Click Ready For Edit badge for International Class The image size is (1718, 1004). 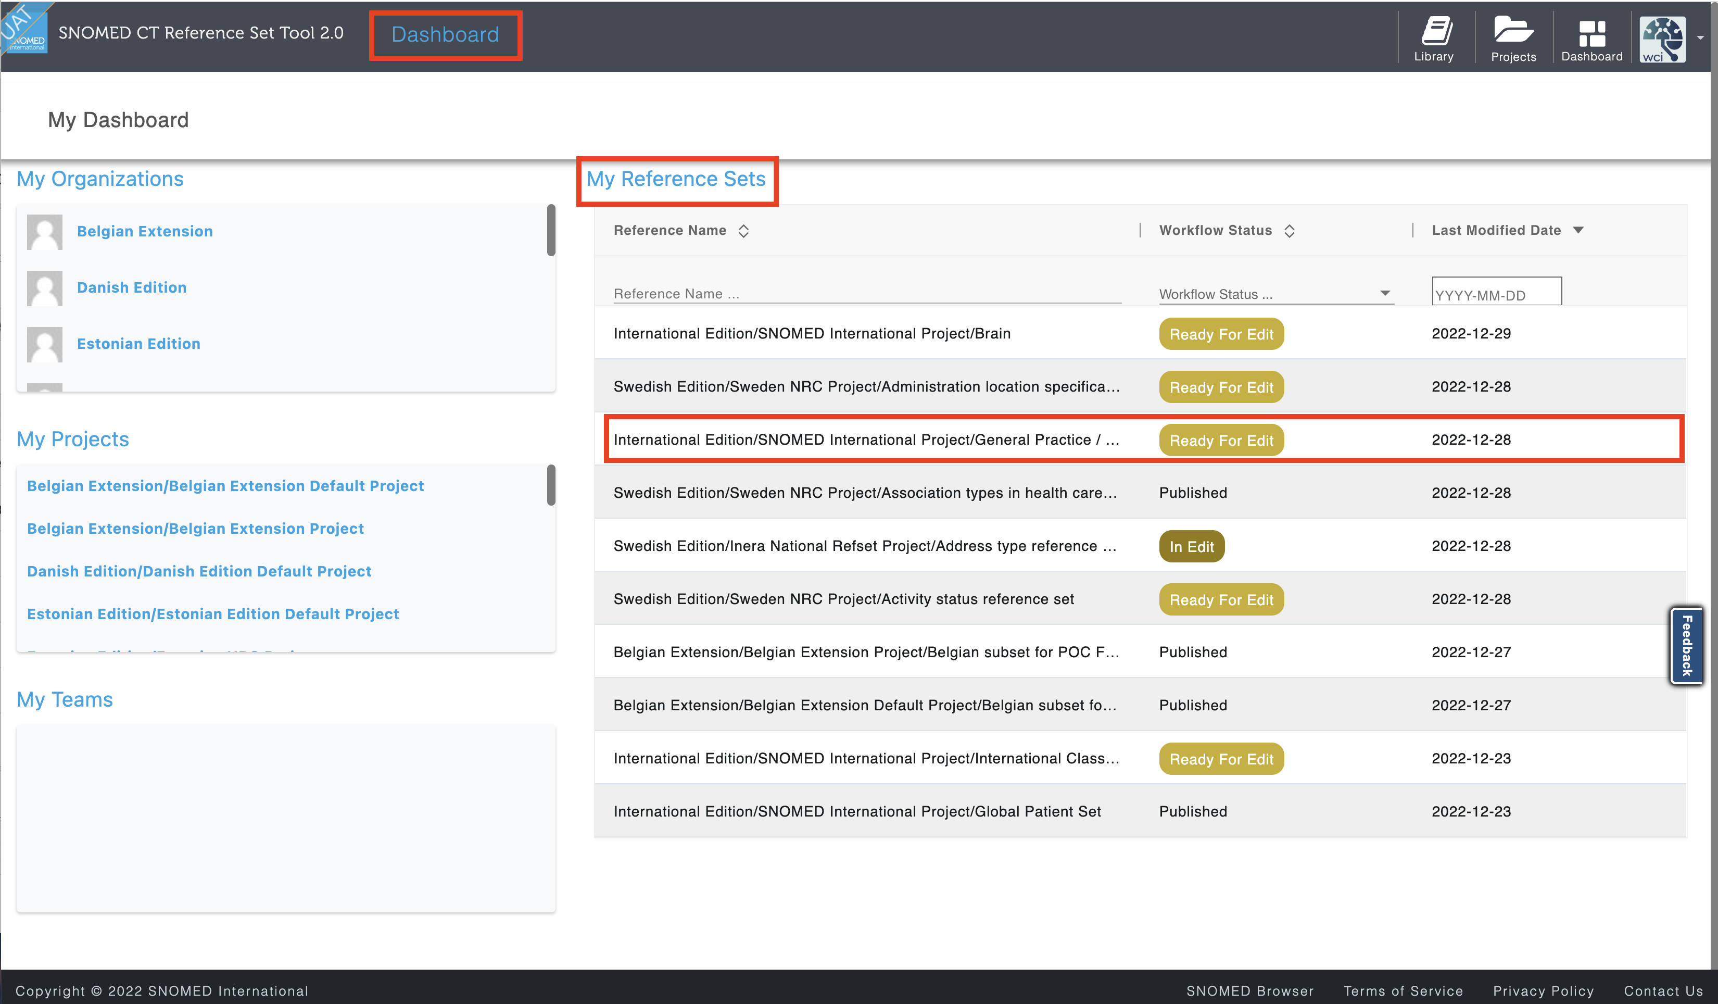[x=1221, y=759]
